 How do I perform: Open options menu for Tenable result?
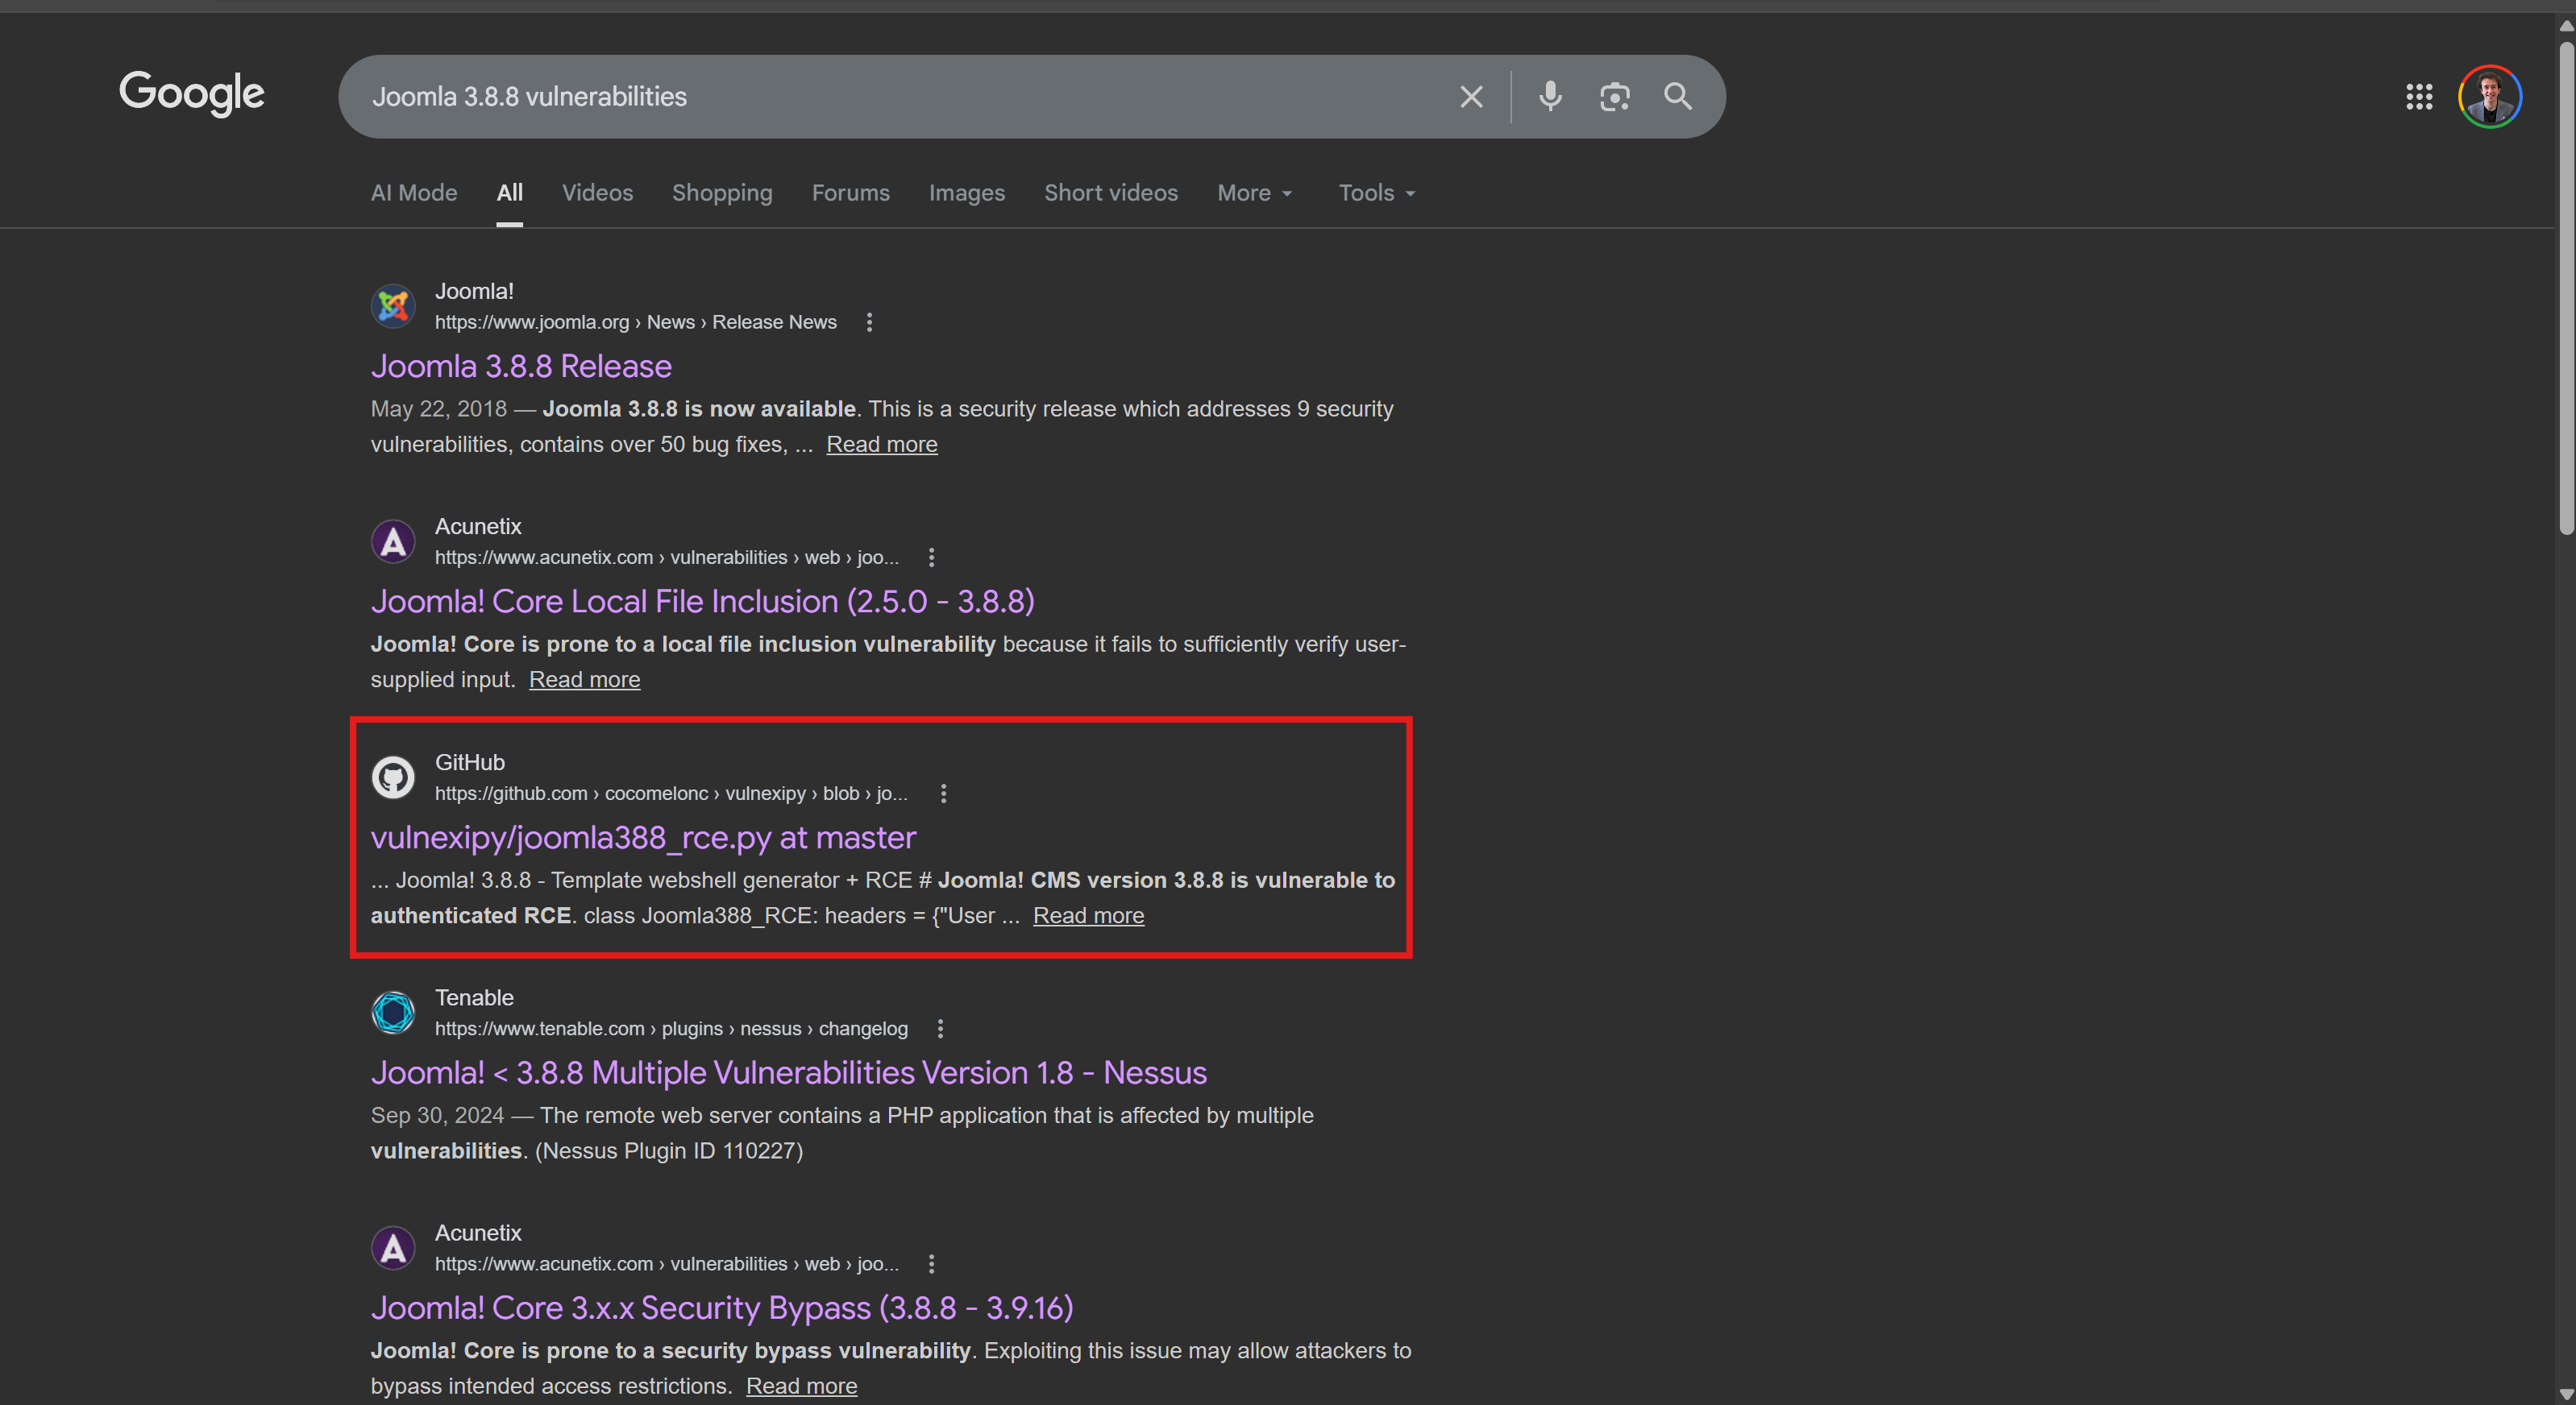pyautogui.click(x=940, y=1030)
